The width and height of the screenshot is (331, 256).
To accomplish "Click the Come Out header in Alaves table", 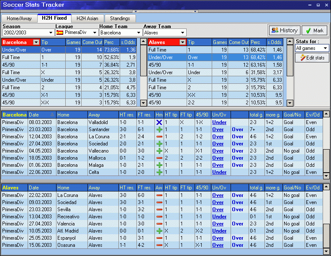I will (239, 42).
